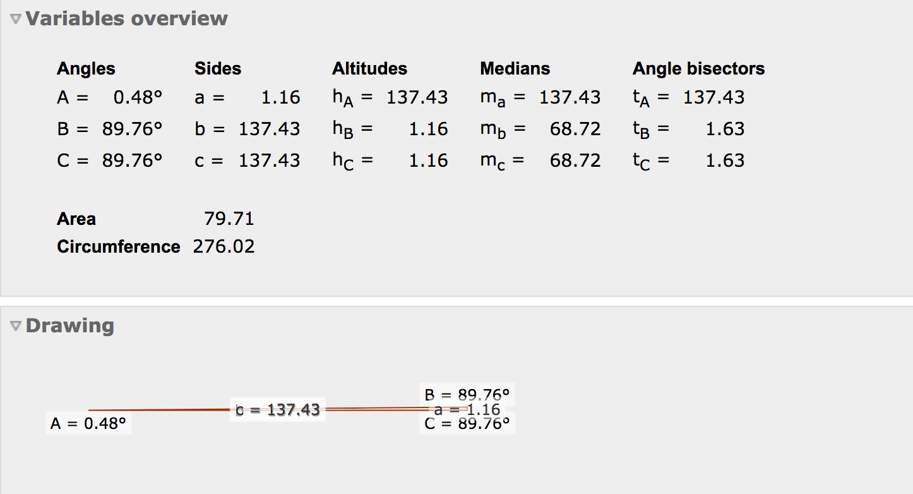Select median mb value 68.72
913x494 pixels.
point(575,129)
